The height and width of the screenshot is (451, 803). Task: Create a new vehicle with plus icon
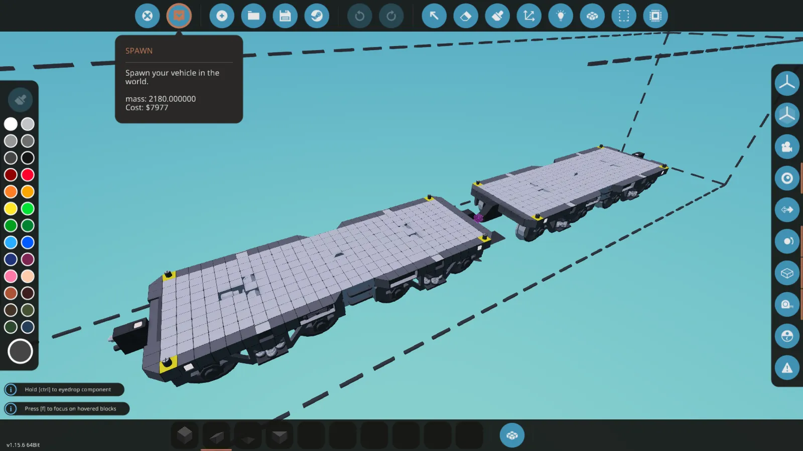[x=222, y=16]
